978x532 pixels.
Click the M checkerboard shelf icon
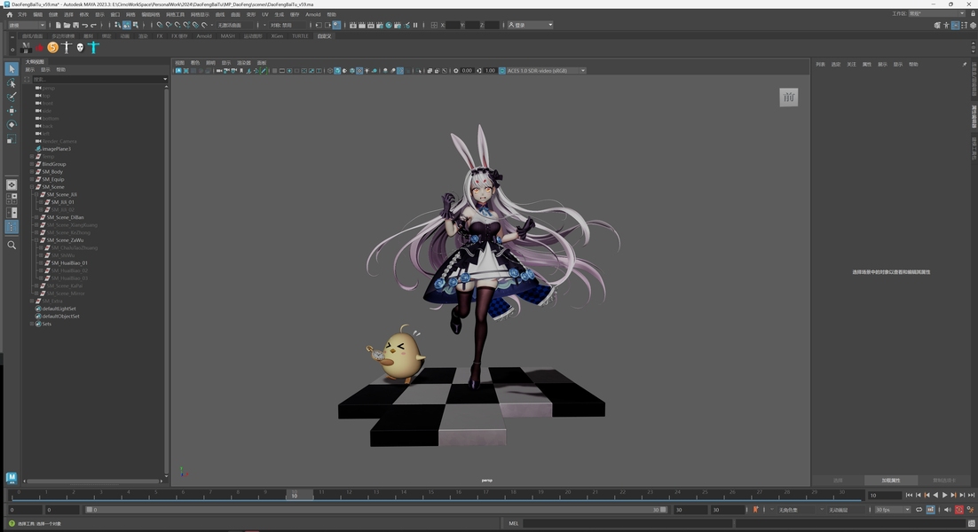[x=26, y=47]
